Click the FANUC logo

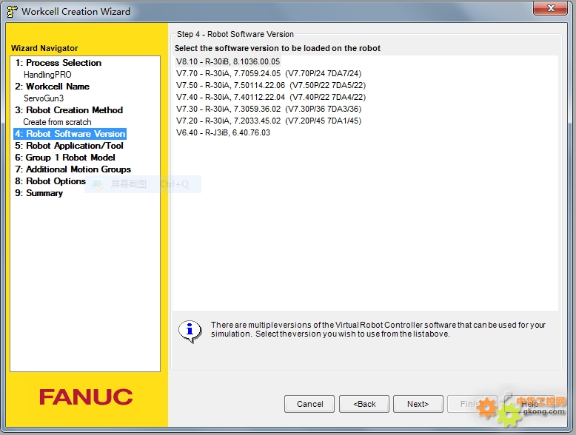click(86, 397)
